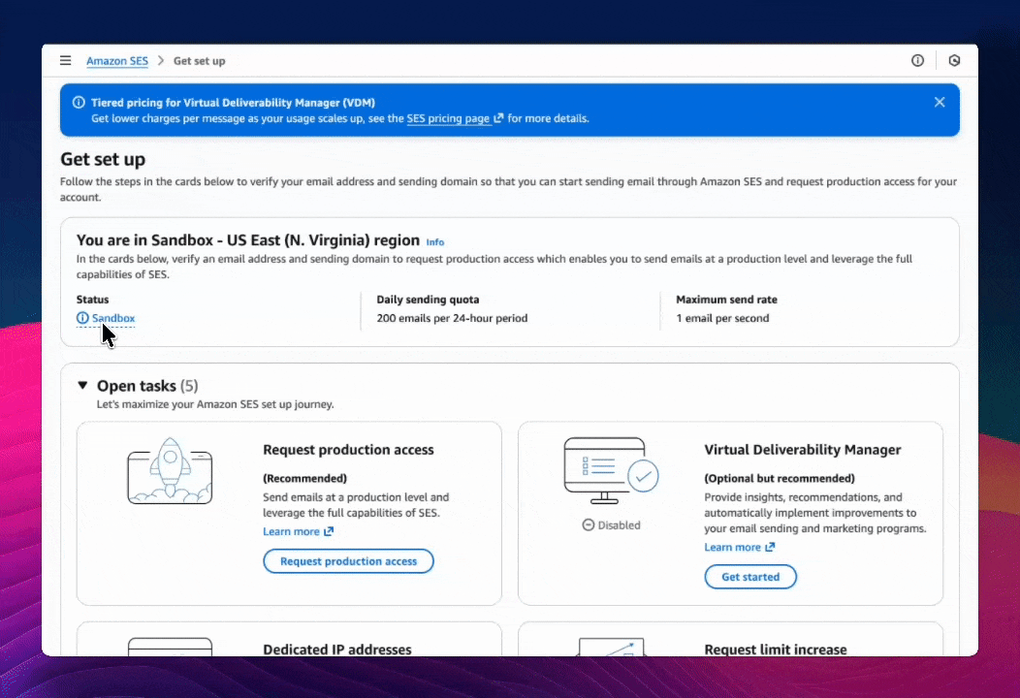Click the Amazon SES breadcrumb link
This screenshot has width=1020, height=698.
(117, 61)
